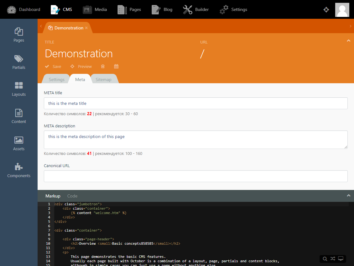Click line 9 with page-header class
Image resolution: width=354 pixels, height=266 pixels.
[x=88, y=239]
